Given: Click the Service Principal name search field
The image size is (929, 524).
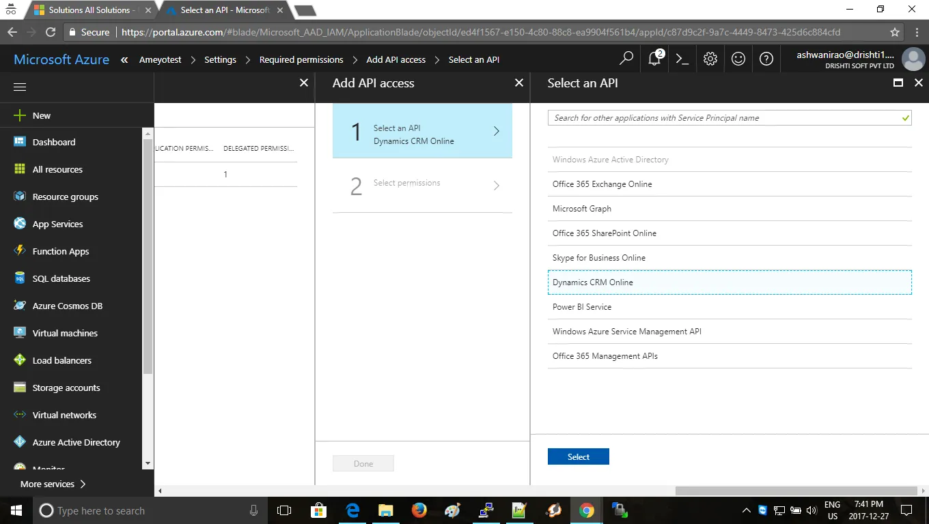Looking at the screenshot, I should [730, 118].
